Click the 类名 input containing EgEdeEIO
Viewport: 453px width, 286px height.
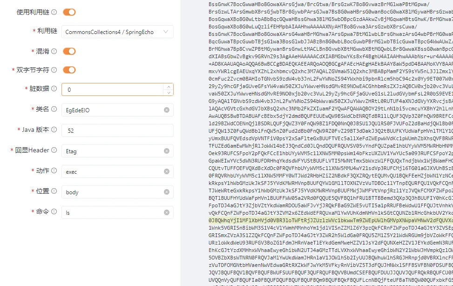[112, 110]
